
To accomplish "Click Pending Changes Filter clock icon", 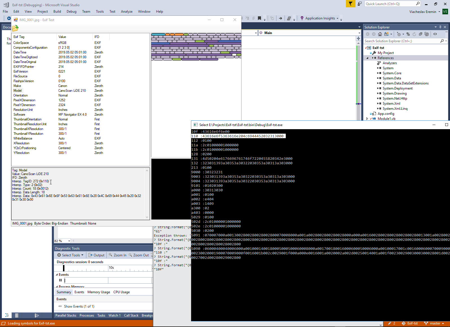I will point(399,34).
